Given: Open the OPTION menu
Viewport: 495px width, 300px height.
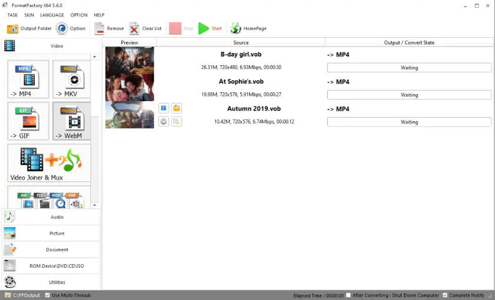Looking at the screenshot, I should [x=79, y=15].
